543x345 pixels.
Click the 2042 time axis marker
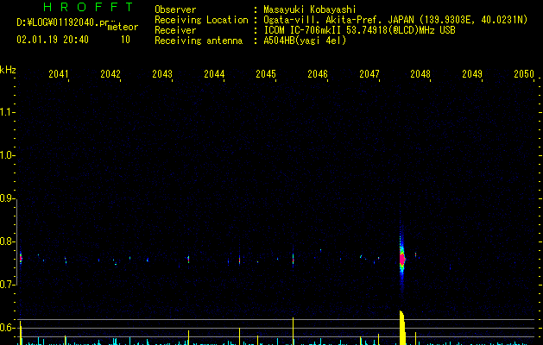[110, 74]
